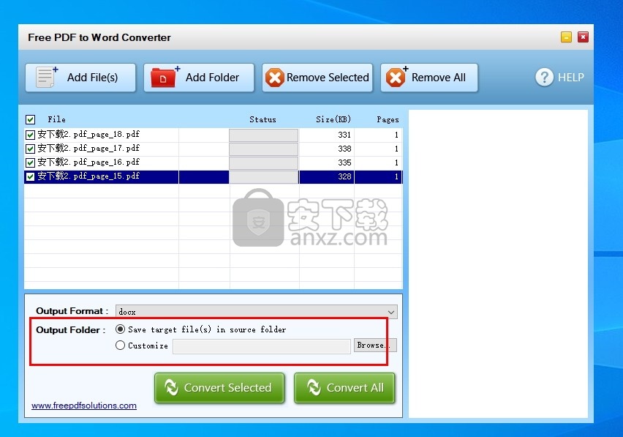Screen dimensions: 623x437
Task: Select file row 安下载2.pdf_page_16.pdf
Action: click(x=214, y=163)
